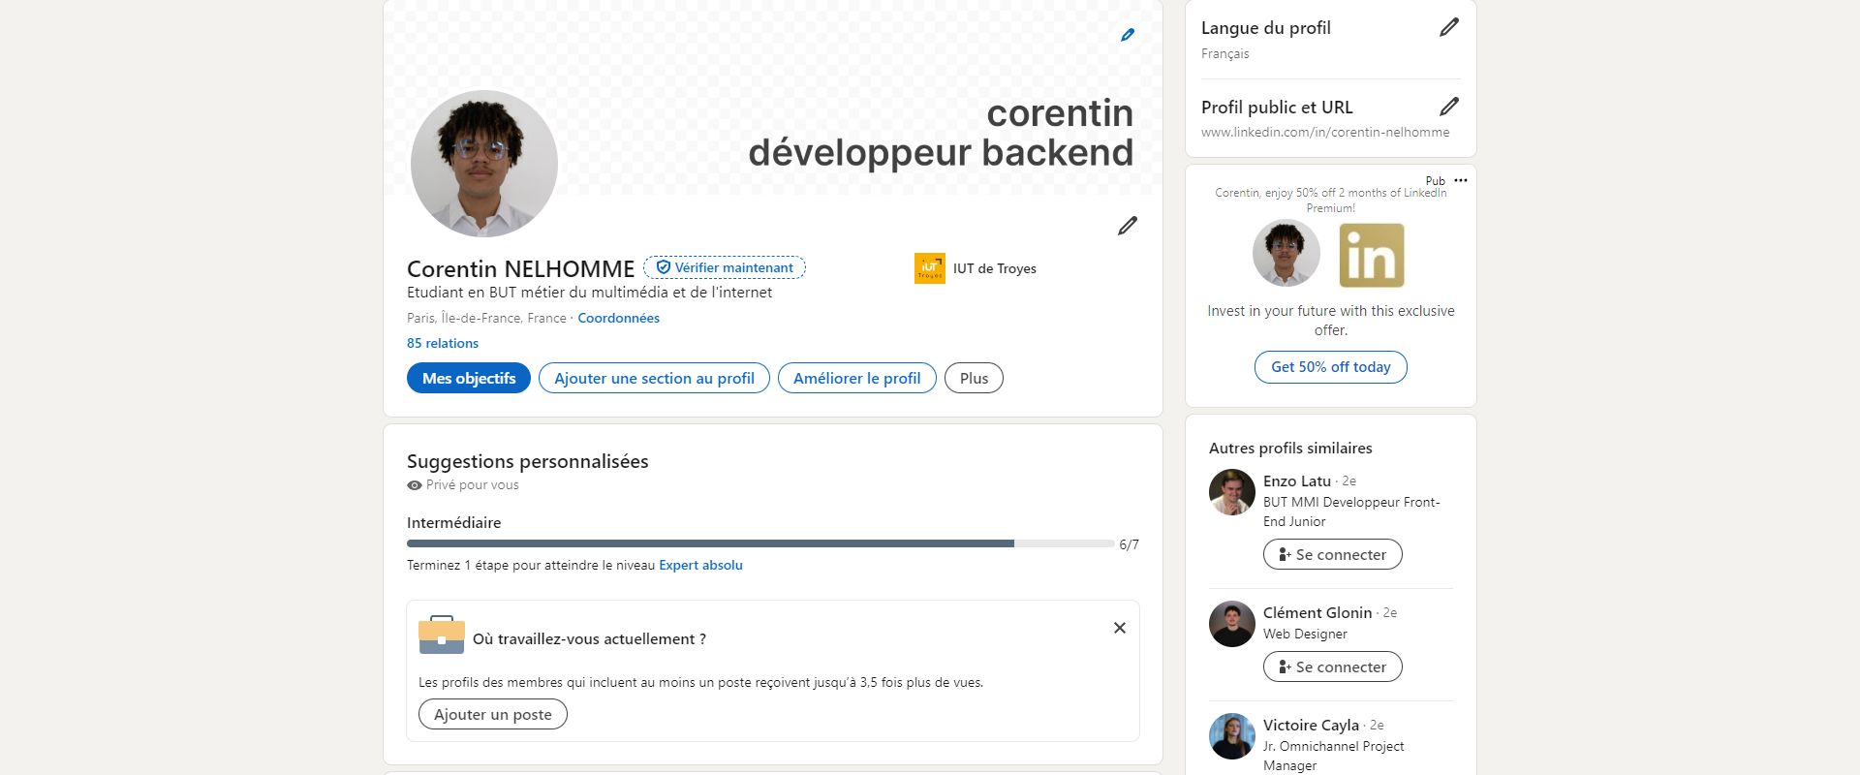1860x775 pixels.
Task: Click 'Où travaillez-vous actuellement ?' title
Action: point(589,638)
